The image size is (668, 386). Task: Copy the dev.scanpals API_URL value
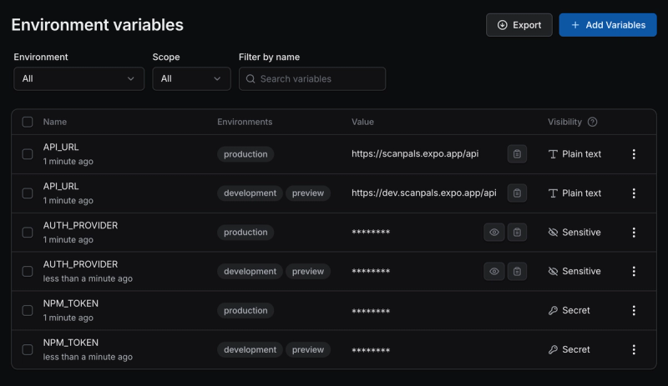[517, 193]
